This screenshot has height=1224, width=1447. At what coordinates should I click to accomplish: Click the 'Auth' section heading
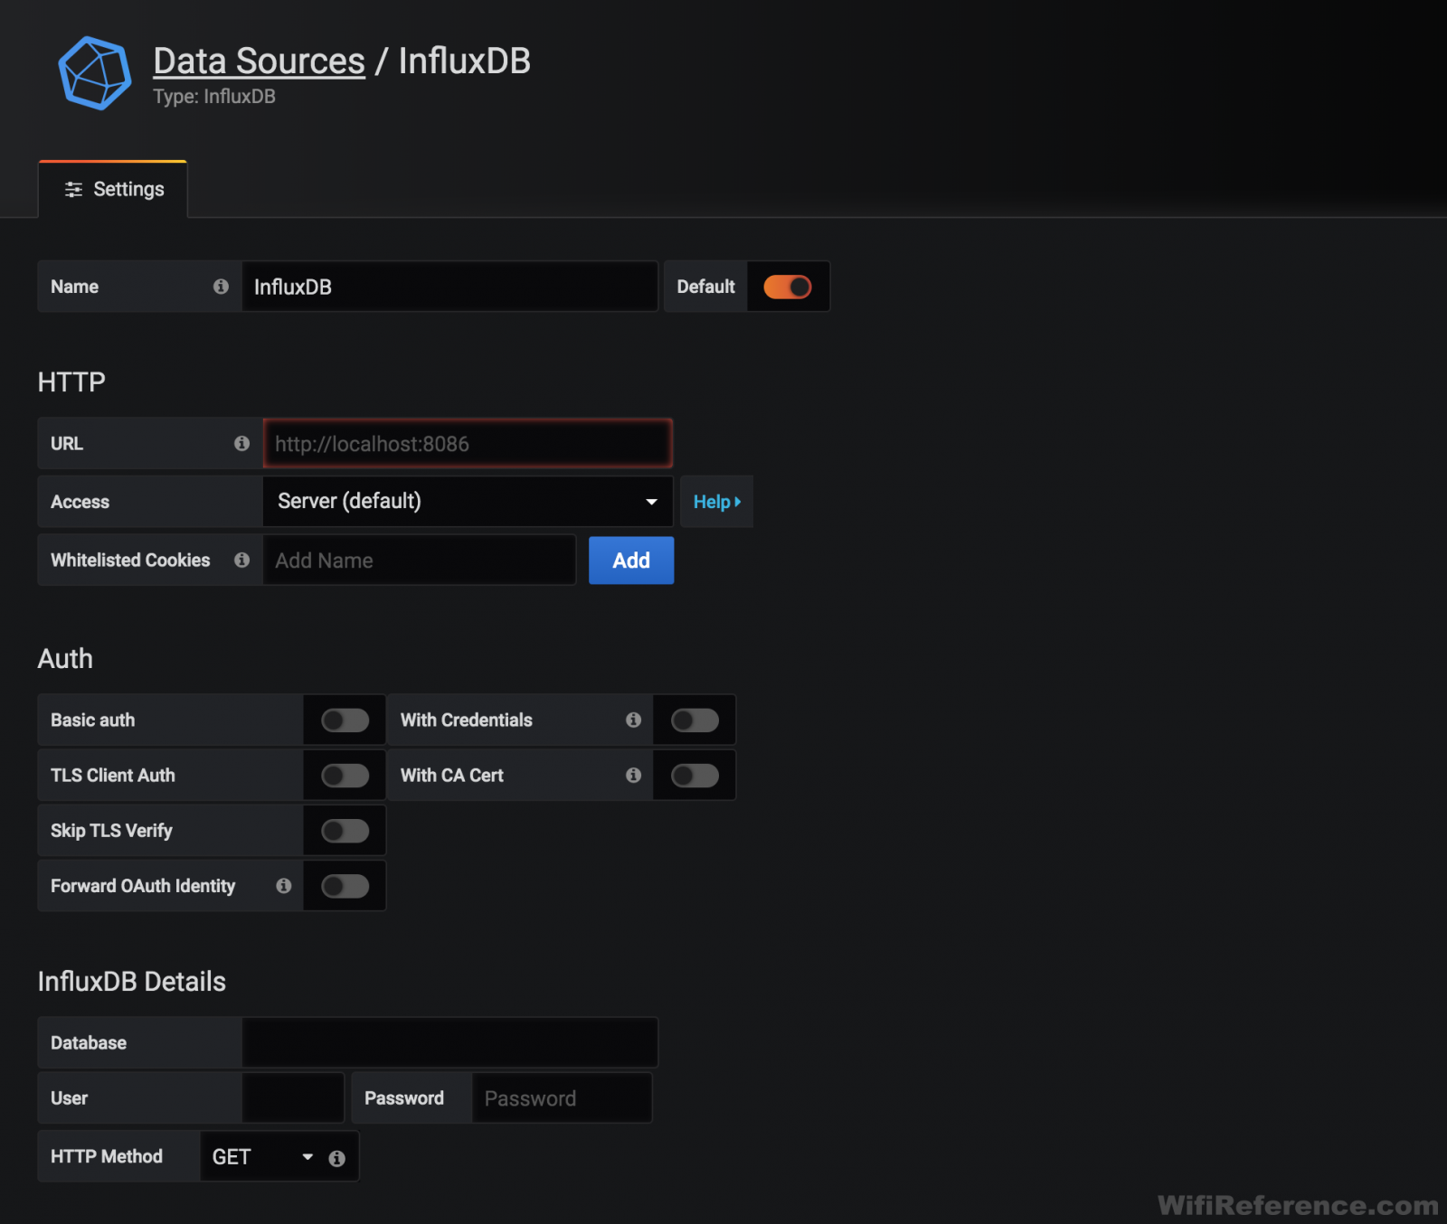pyautogui.click(x=65, y=659)
